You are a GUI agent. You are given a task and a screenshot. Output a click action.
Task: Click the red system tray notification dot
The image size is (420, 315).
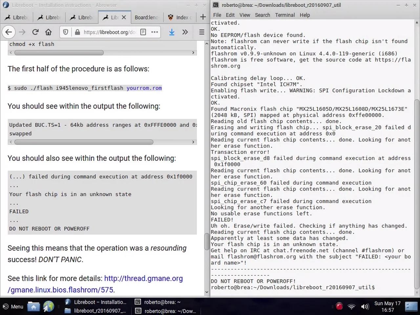click(339, 306)
